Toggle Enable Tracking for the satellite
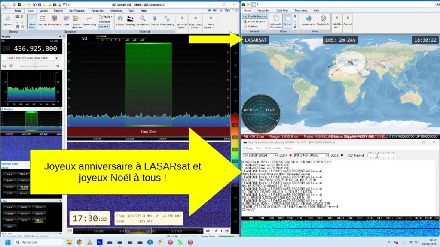The height and width of the screenshot is (247, 440). [x=255, y=16]
